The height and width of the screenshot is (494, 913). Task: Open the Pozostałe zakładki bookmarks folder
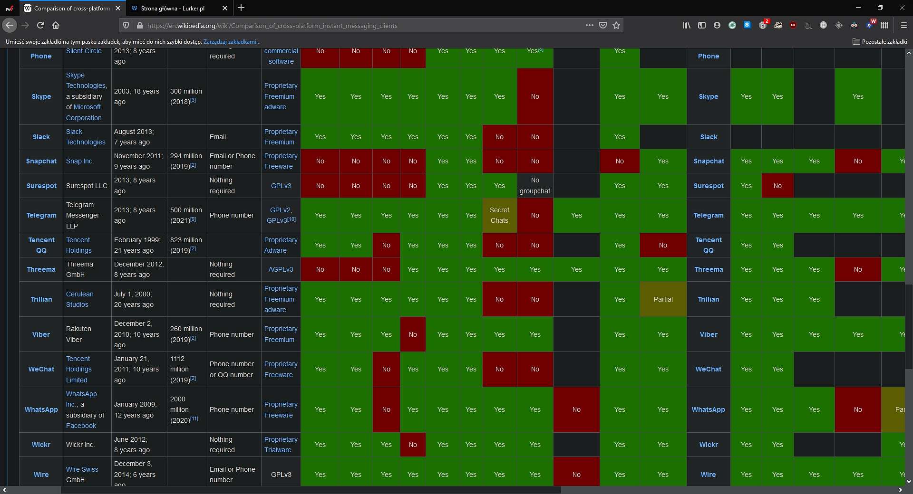(x=880, y=42)
